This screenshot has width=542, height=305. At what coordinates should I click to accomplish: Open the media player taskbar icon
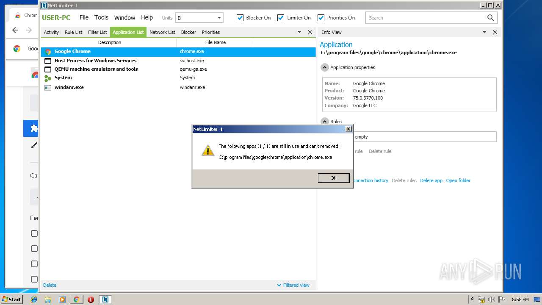62,299
